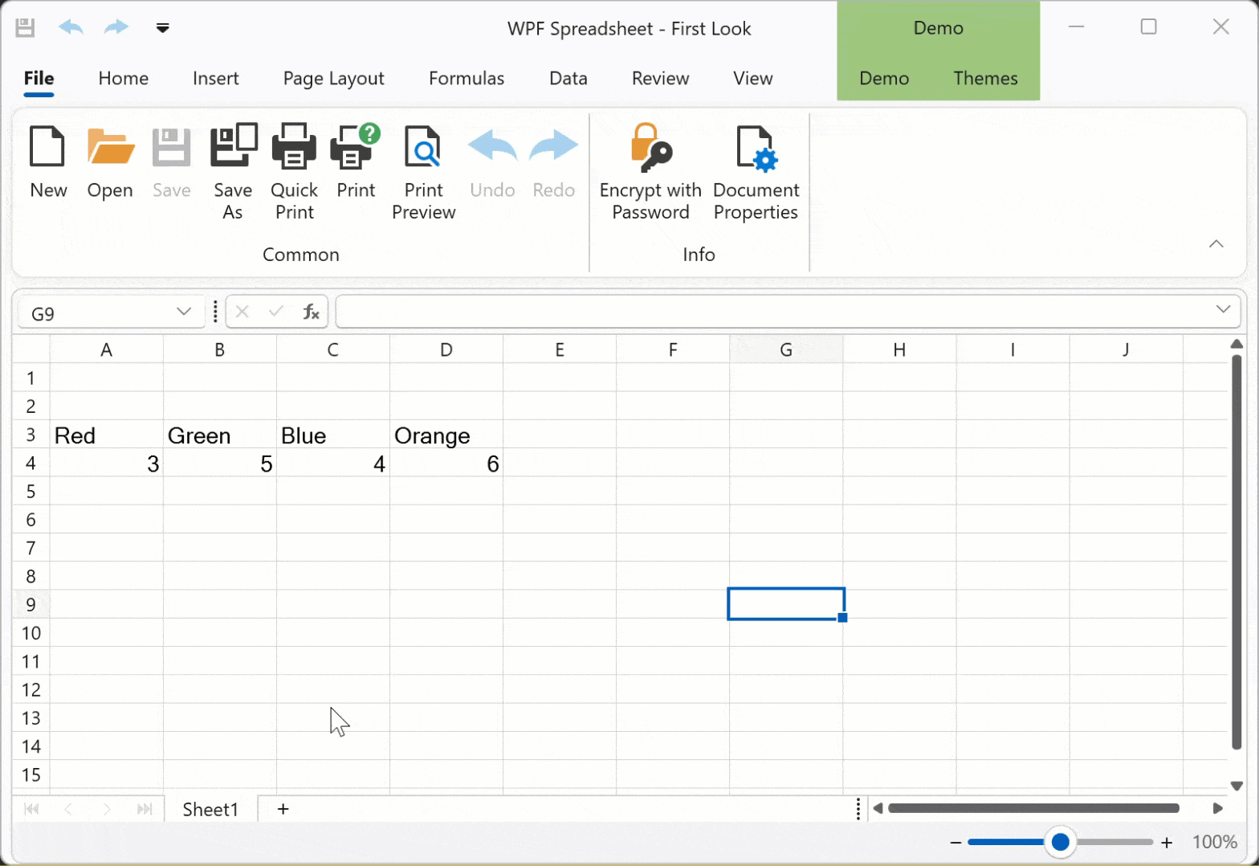Open the Quick Access Toolbar customize arrow

[x=162, y=28]
